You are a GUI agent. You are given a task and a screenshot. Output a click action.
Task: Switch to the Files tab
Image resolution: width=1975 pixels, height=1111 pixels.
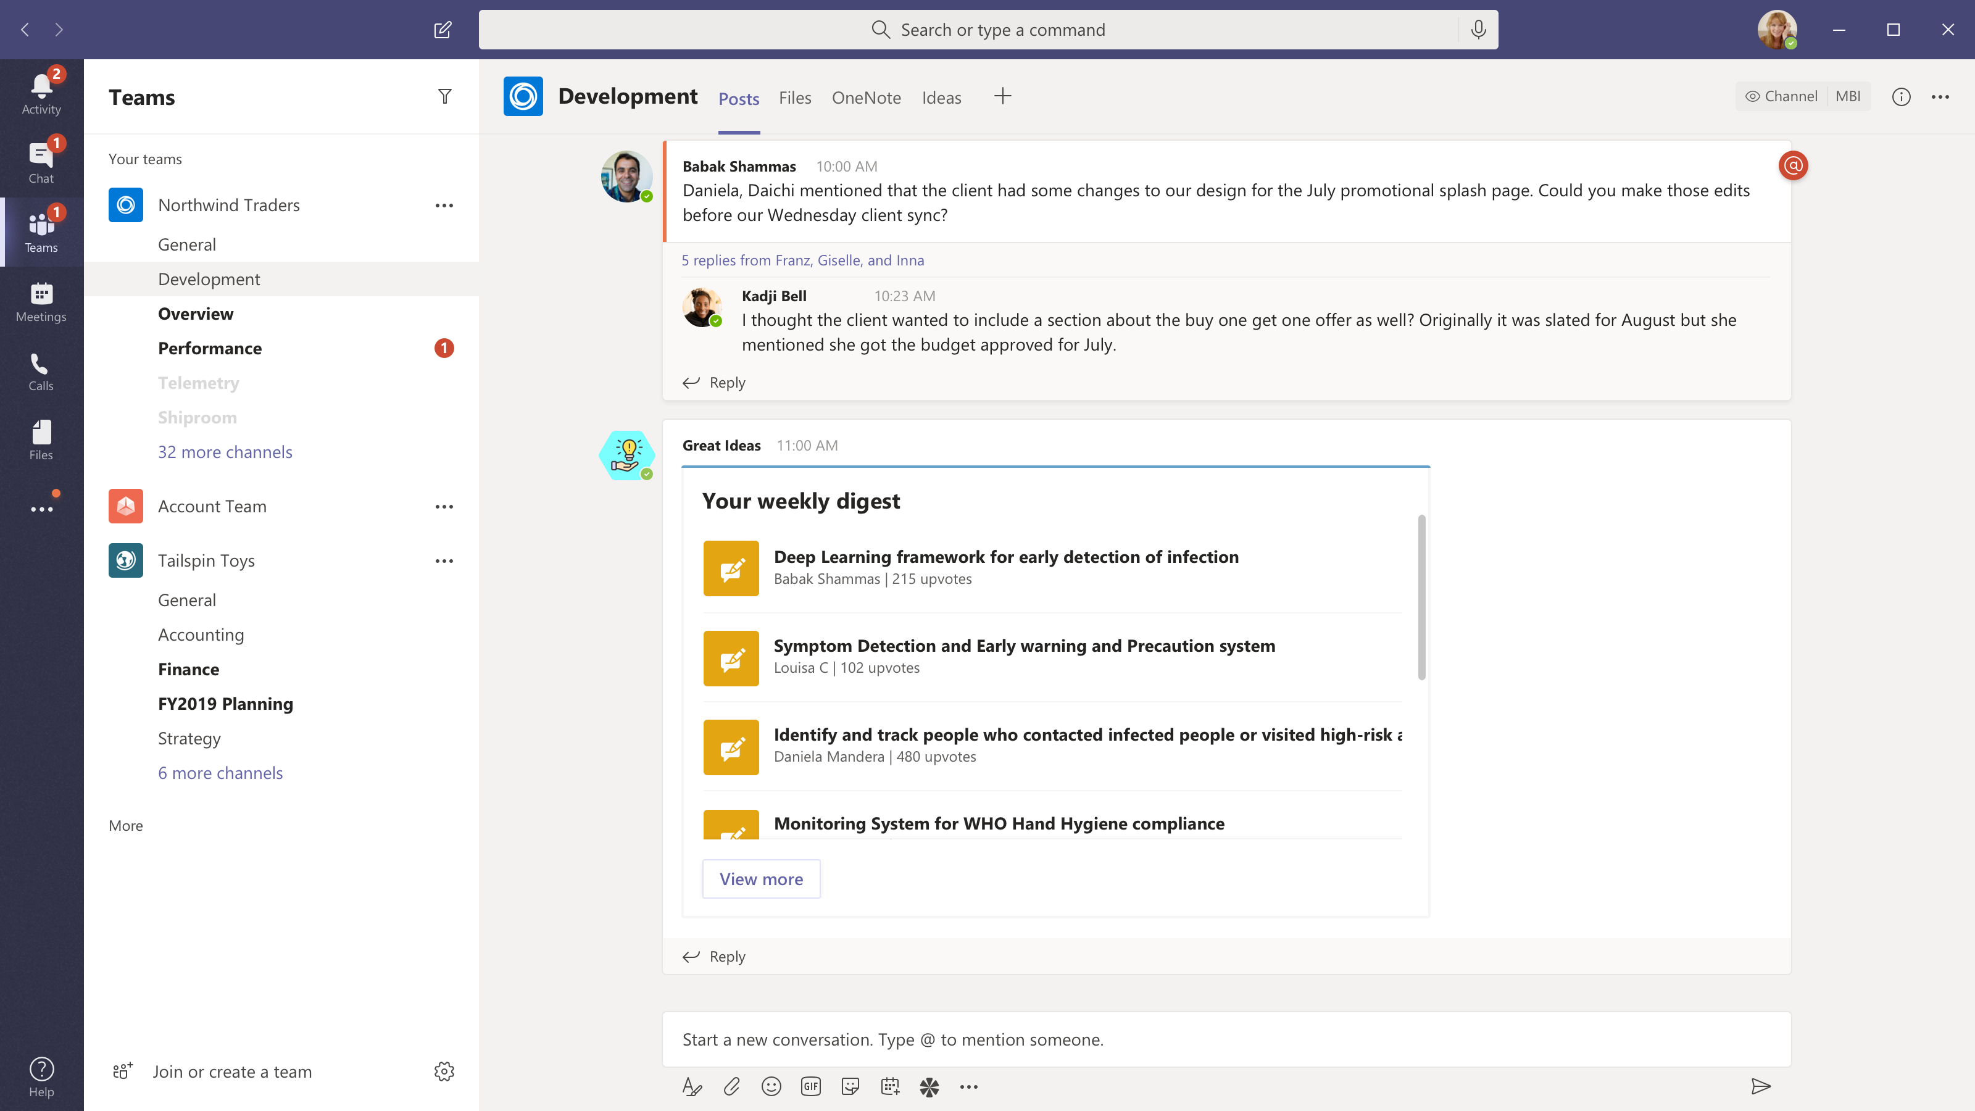point(794,98)
